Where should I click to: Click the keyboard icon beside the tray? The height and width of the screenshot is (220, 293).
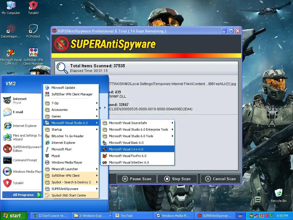tap(240, 216)
